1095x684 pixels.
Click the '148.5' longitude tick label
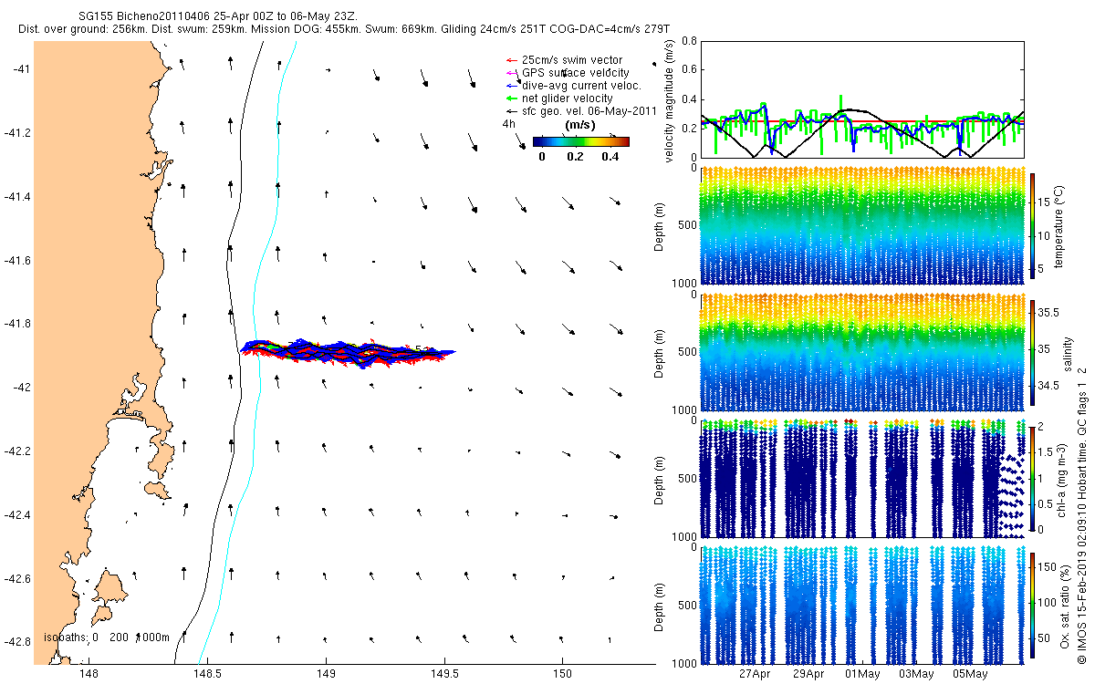207,674
